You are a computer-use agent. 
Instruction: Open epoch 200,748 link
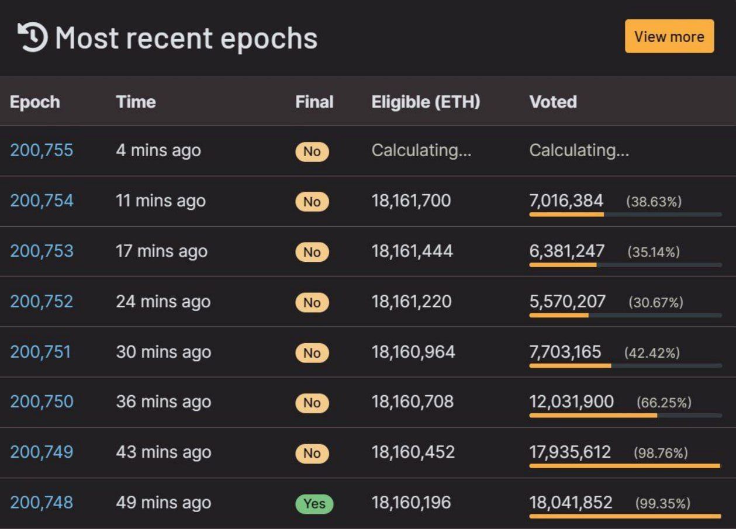tap(42, 503)
